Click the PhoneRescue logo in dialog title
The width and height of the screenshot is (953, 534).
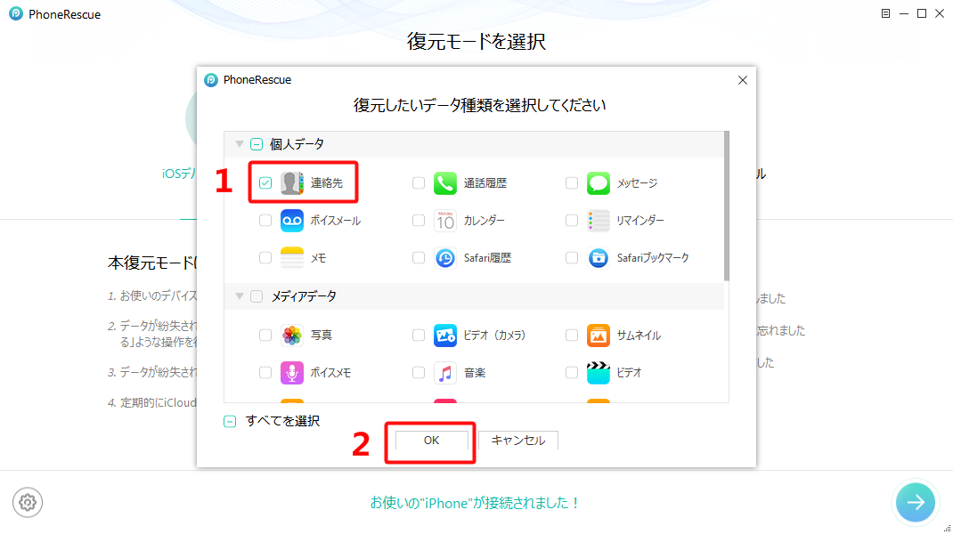click(x=211, y=79)
